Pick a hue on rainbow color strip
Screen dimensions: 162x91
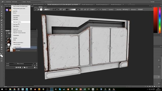click(x=160, y=20)
